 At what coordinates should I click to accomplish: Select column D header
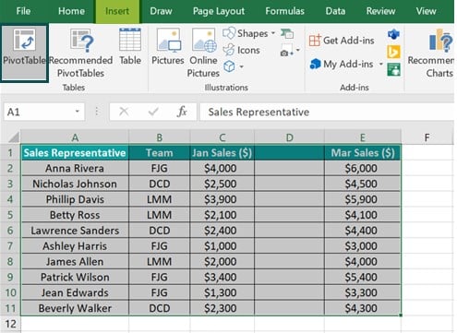point(289,137)
